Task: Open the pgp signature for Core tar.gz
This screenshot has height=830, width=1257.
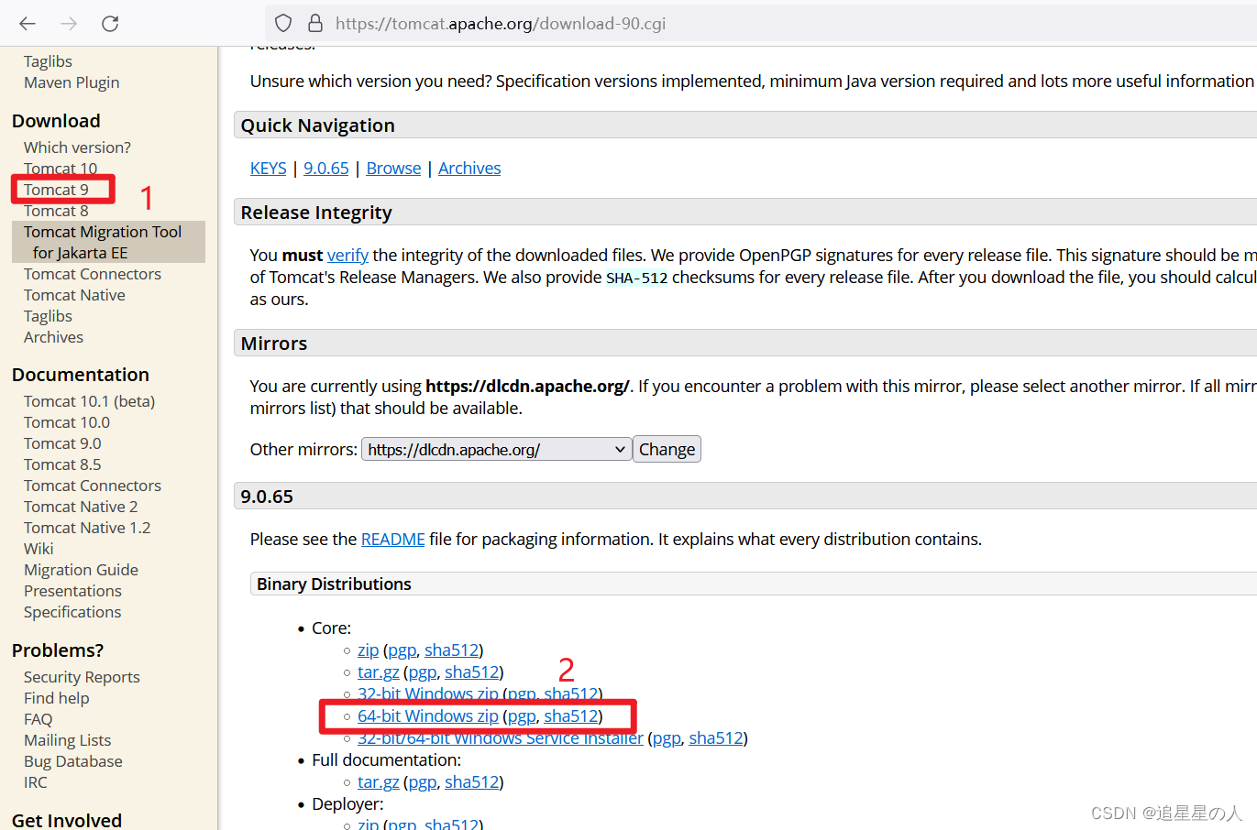Action: pyautogui.click(x=422, y=672)
